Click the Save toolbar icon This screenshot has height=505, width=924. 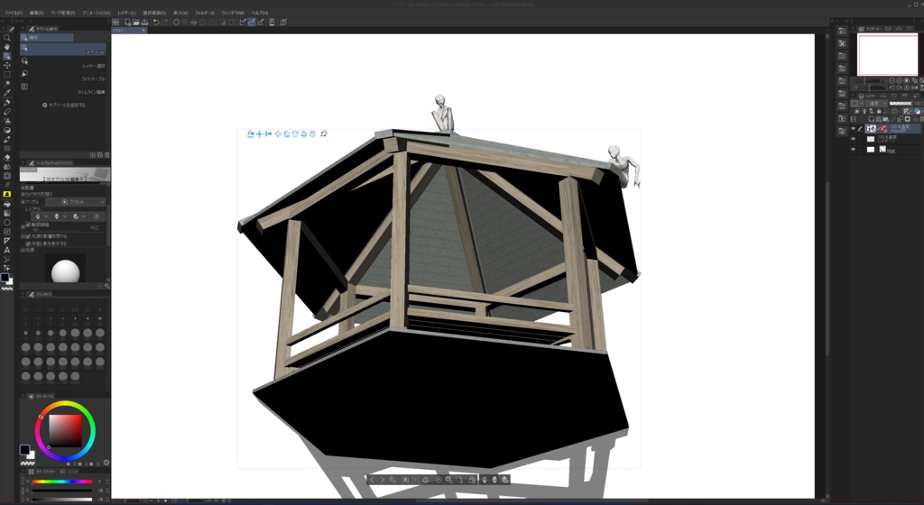click(x=145, y=23)
